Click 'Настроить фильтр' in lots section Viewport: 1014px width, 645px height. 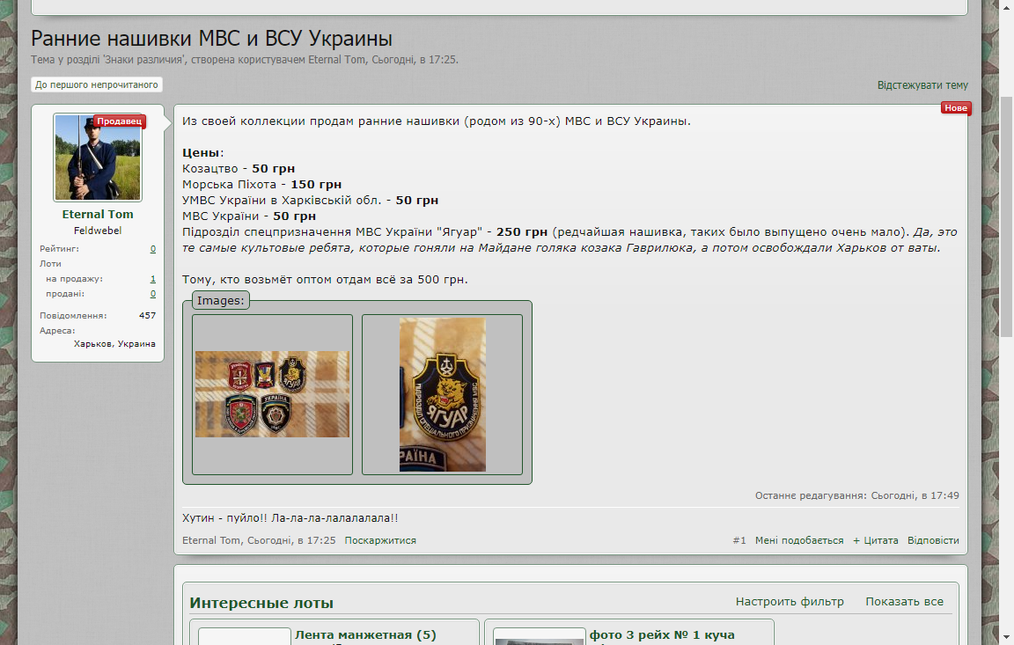tap(790, 602)
